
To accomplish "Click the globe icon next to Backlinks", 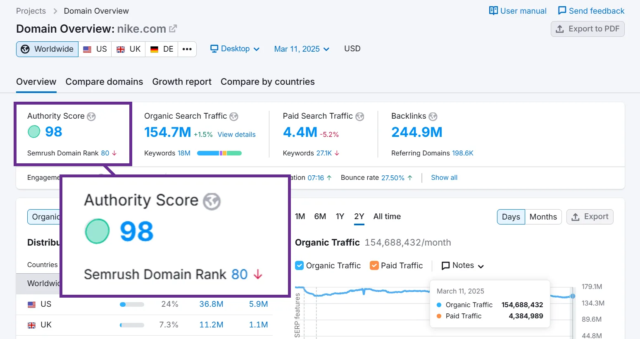I will pos(433,117).
